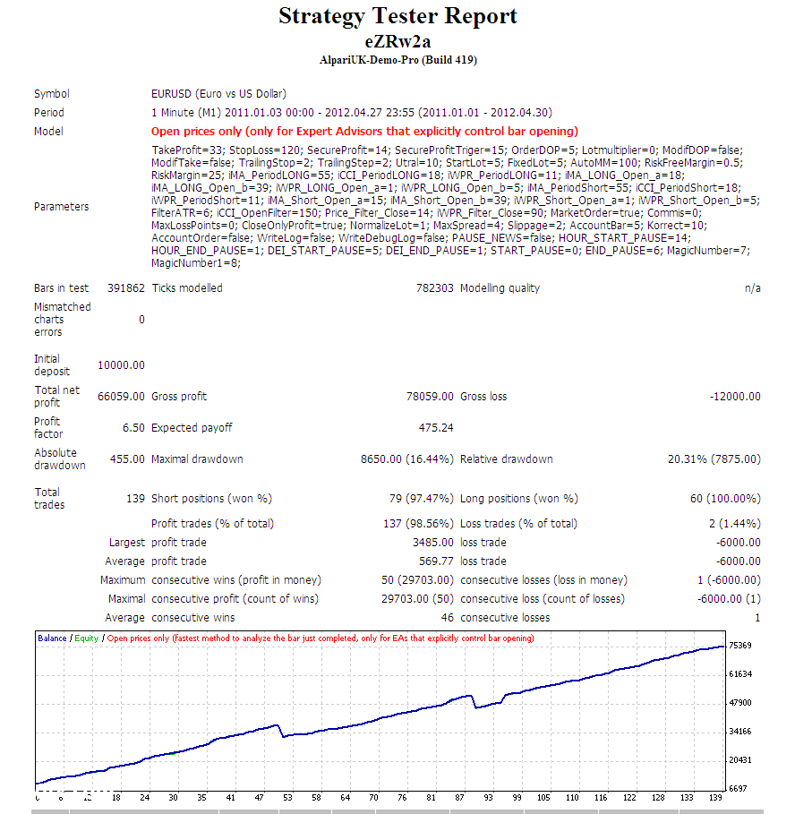Click Gross profit value 78059.00
The height and width of the screenshot is (814, 795).
click(x=430, y=397)
